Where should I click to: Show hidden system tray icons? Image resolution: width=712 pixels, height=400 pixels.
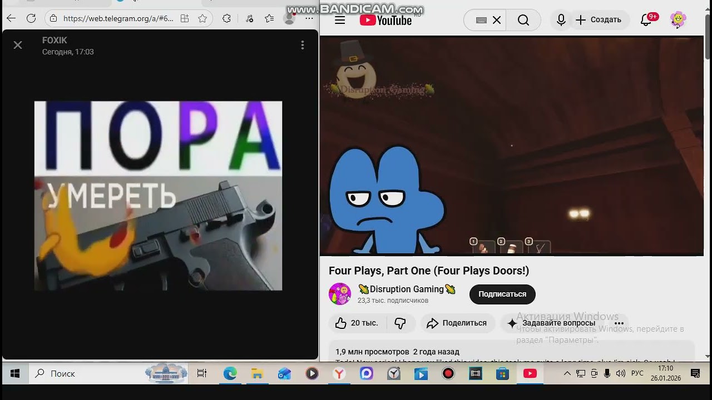click(x=567, y=373)
